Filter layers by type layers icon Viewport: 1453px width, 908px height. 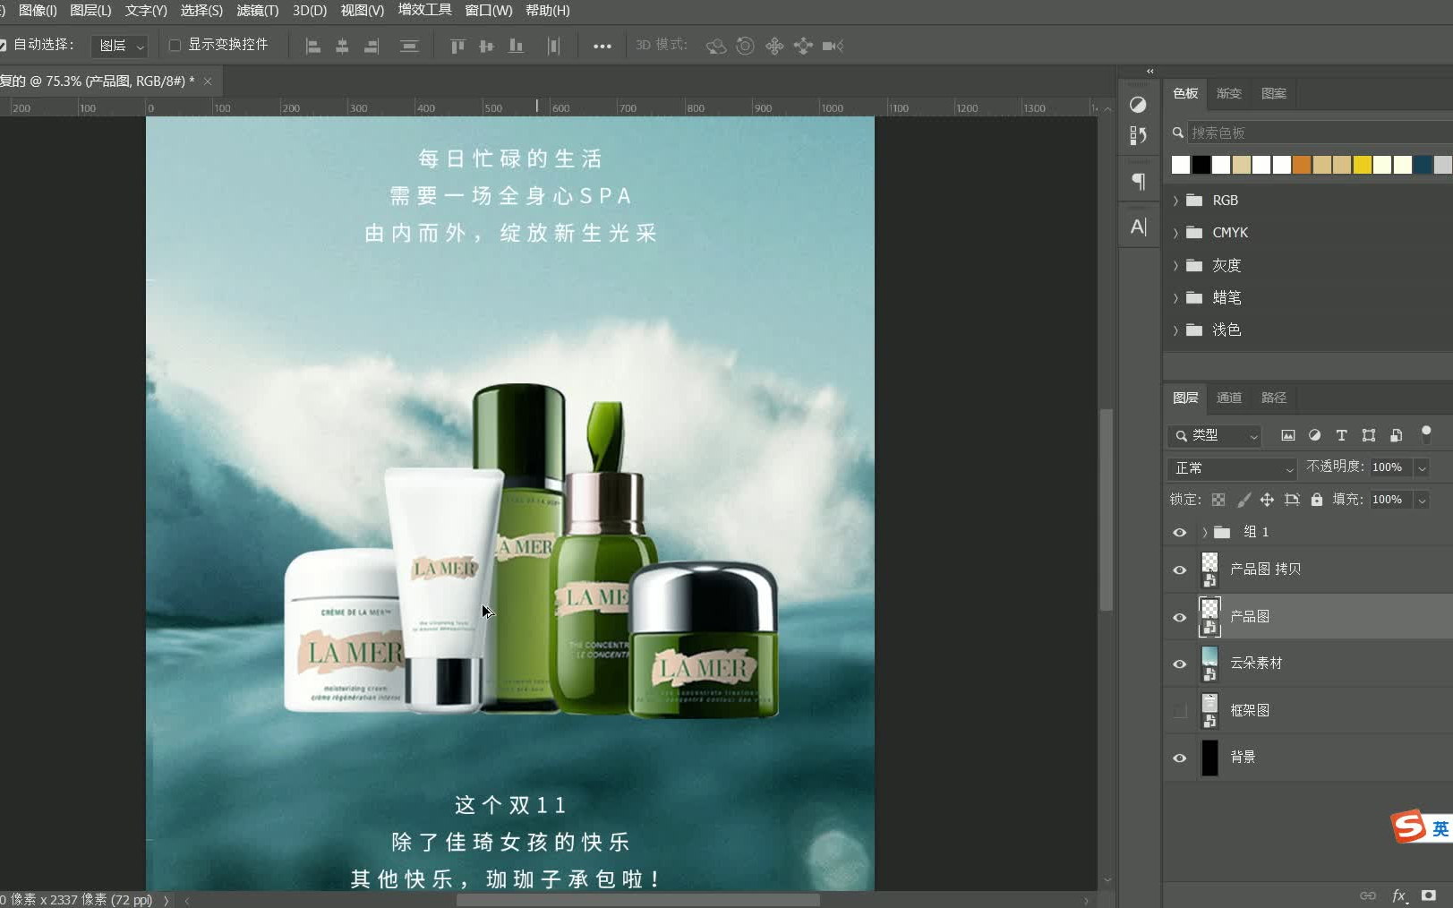(x=1341, y=435)
